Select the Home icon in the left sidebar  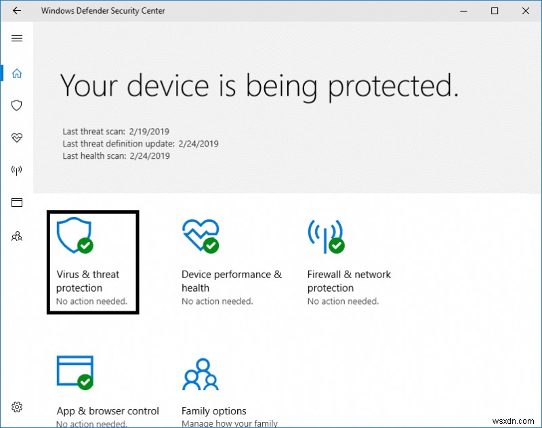pos(17,73)
